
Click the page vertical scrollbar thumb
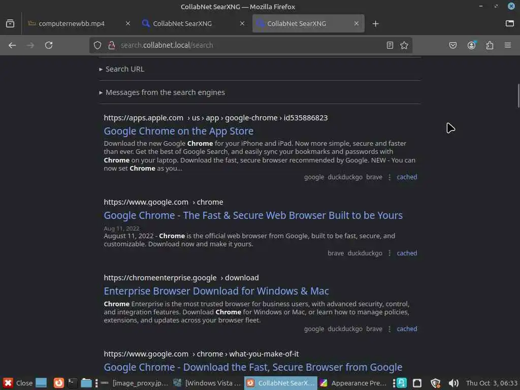[518, 96]
